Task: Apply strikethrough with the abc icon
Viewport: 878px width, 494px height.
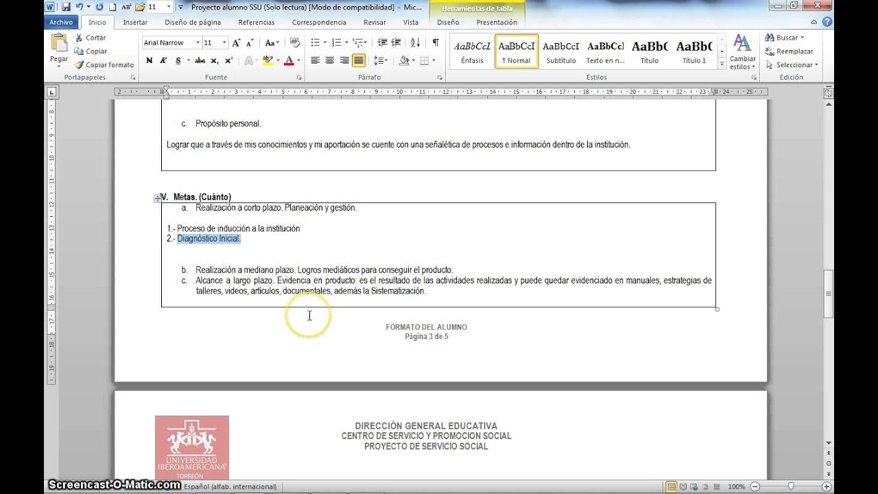Action: (x=200, y=60)
